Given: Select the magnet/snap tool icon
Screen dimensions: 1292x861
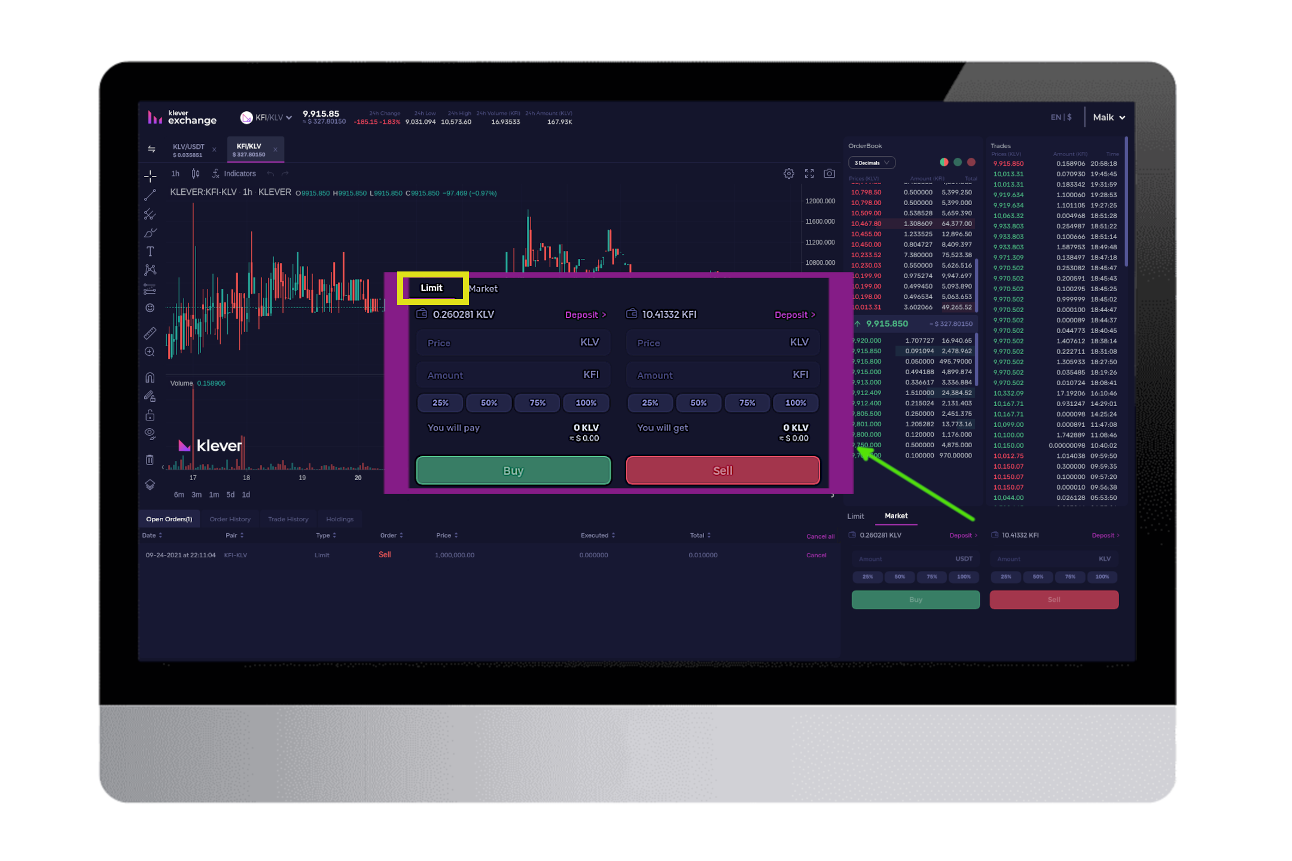Looking at the screenshot, I should pyautogui.click(x=150, y=378).
